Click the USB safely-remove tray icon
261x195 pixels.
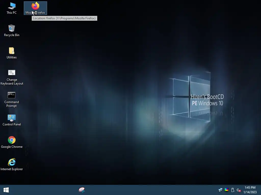(233, 190)
